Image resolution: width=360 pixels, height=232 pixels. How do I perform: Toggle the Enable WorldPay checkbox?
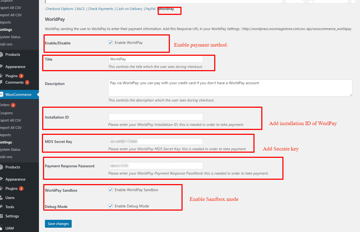pos(110,43)
